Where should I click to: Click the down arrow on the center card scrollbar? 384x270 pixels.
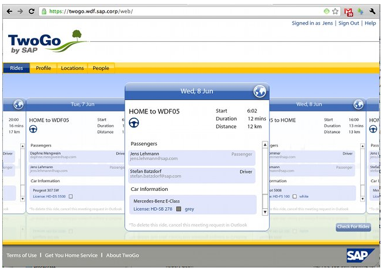265,212
